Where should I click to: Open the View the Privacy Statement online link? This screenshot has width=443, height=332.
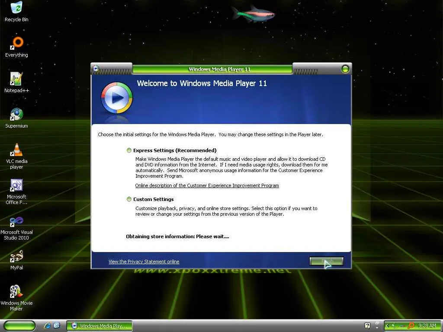click(x=144, y=262)
